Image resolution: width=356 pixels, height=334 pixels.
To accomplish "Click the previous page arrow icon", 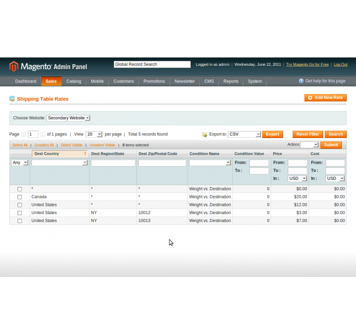I will [24, 135].
